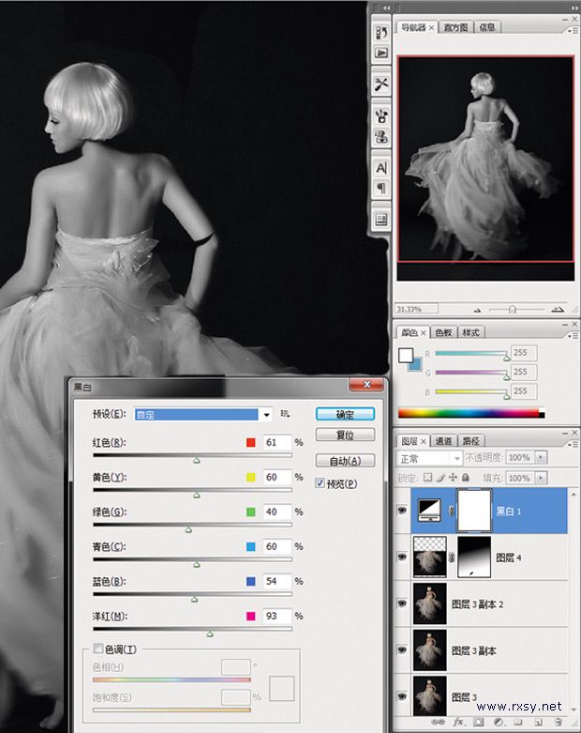
Task: Collapse the dock double-arrow at top right
Action: (574, 8)
